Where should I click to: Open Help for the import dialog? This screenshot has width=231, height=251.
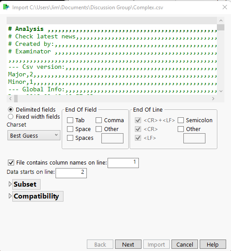[x=213, y=244]
